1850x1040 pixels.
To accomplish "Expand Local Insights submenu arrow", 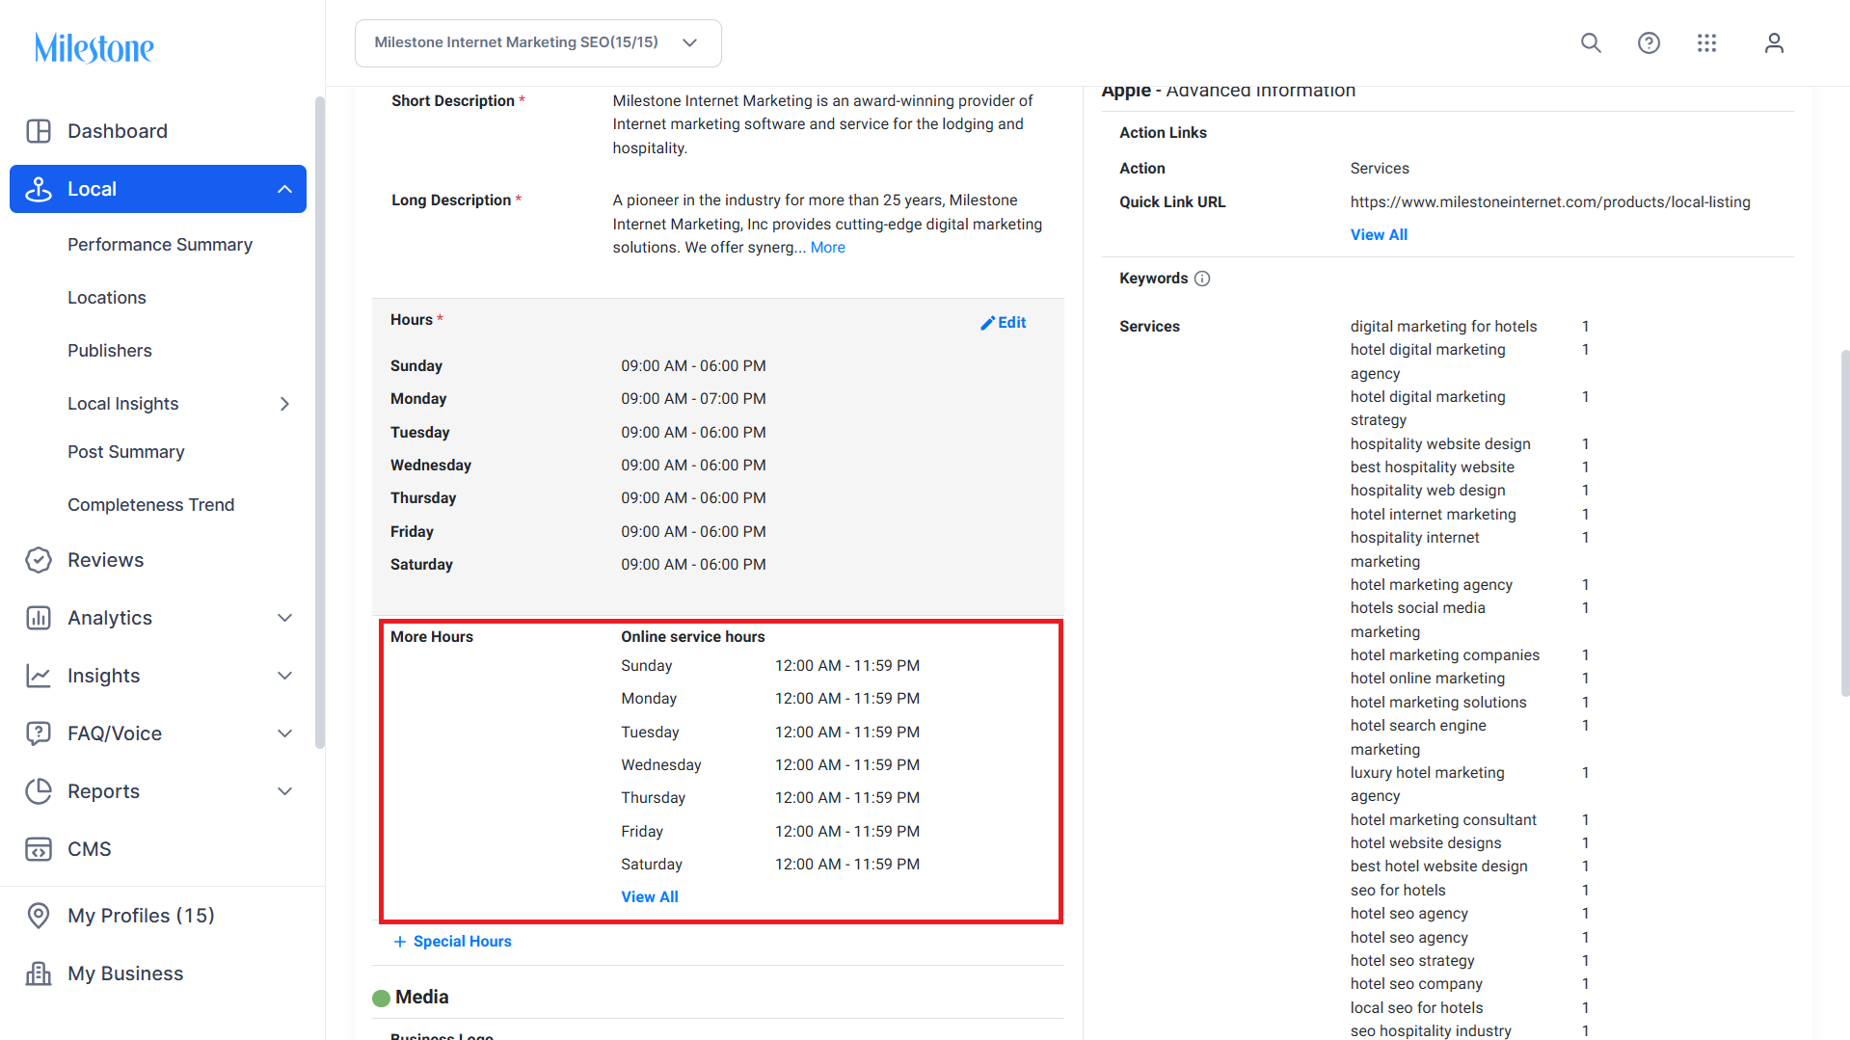I will coord(284,404).
